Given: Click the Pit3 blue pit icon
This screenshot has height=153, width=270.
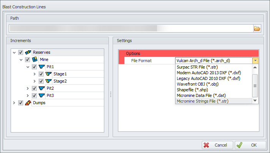Looking at the screenshot, I should tap(42, 95).
